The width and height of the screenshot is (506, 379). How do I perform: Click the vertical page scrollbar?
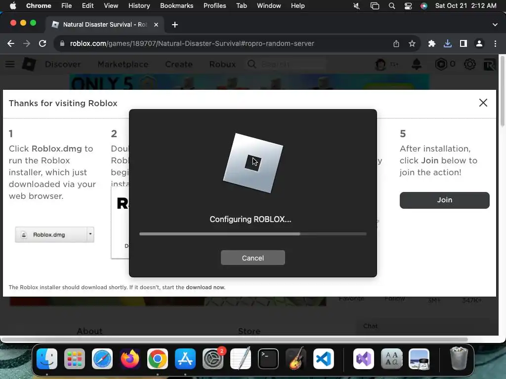point(502,92)
